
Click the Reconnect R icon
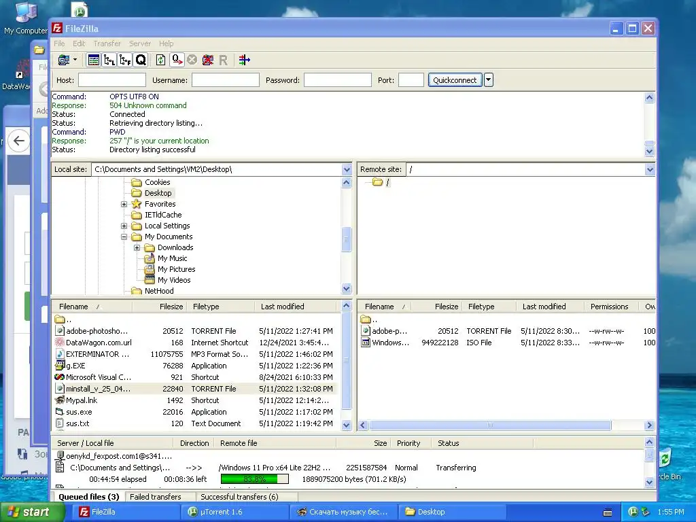[x=223, y=60]
